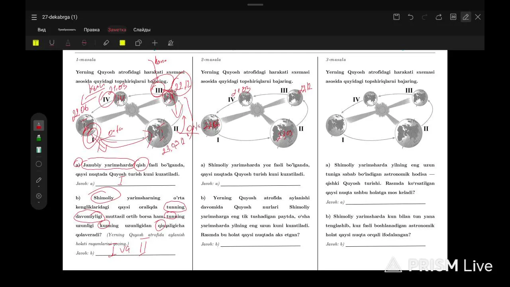
Task: Click the 1-masala heading
Action: (86, 60)
